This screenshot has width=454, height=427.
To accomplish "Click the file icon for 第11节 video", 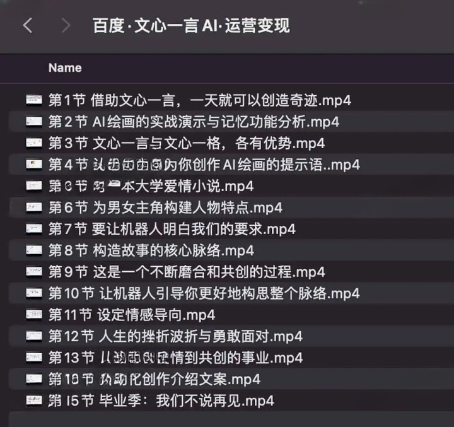I will point(34,315).
